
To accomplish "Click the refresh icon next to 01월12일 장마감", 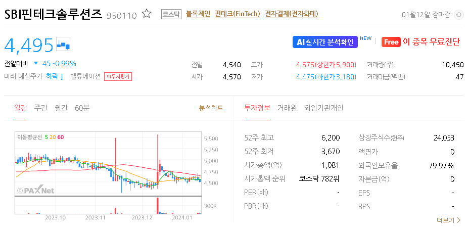I will click(458, 15).
